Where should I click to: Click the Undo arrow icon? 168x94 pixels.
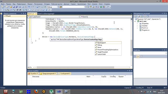29,7
